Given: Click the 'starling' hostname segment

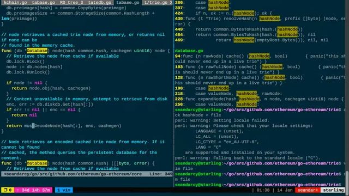Looking at the screenshot, I should pyautogui.click(x=333, y=190).
